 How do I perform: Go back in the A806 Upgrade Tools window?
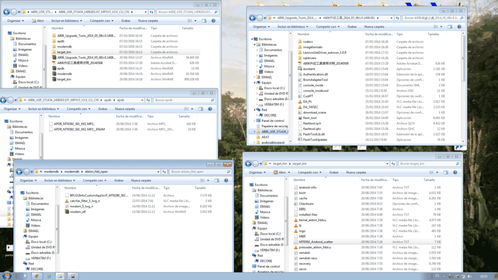pyautogui.click(x=252, y=18)
